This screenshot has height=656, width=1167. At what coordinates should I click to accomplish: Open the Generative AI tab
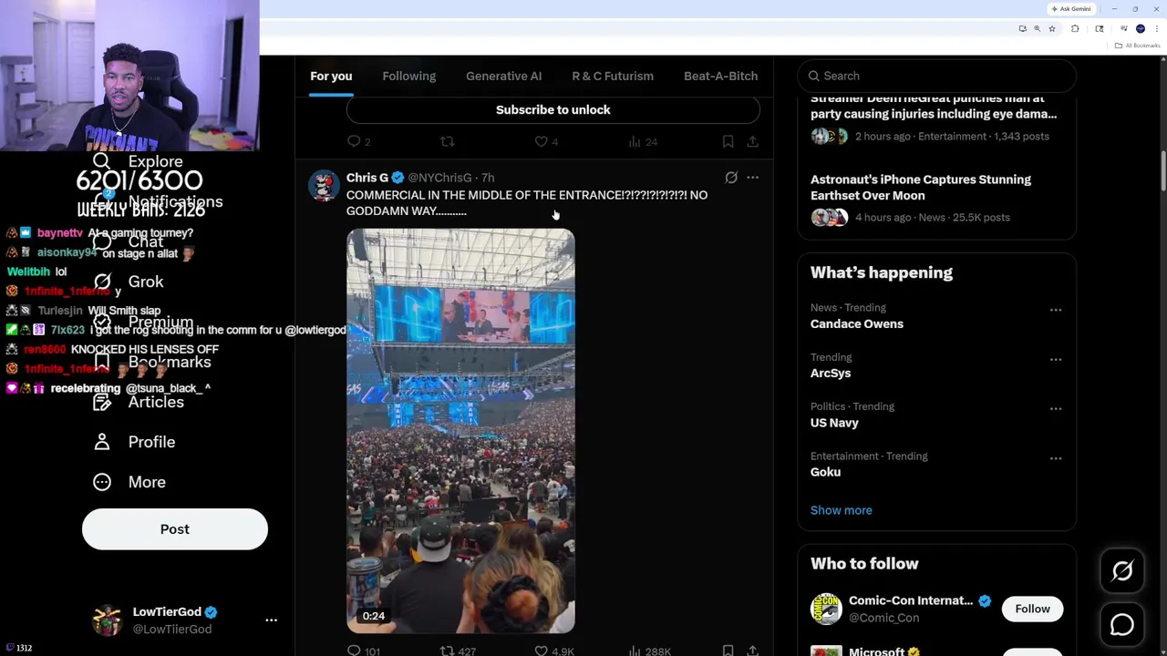[503, 76]
